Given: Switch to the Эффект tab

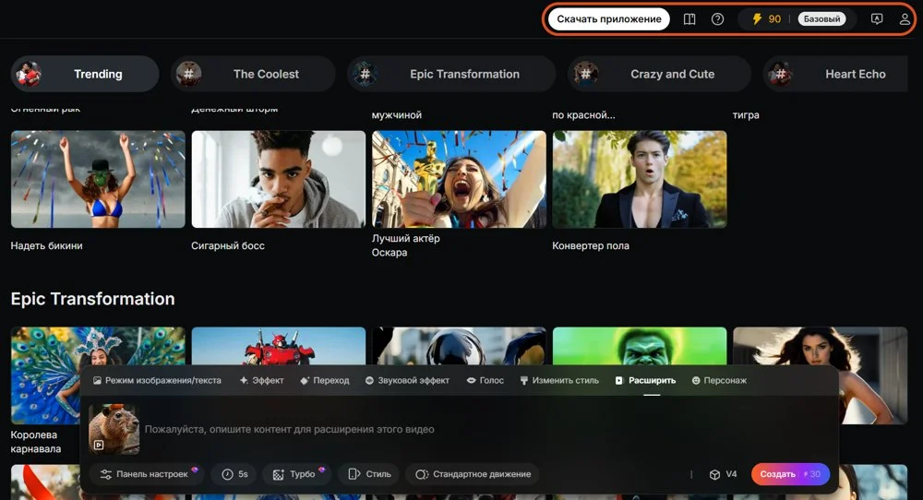Looking at the screenshot, I should pyautogui.click(x=261, y=380).
